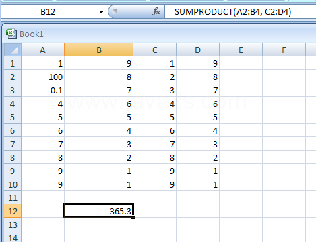Click cell C4 containing 4

click(155, 104)
